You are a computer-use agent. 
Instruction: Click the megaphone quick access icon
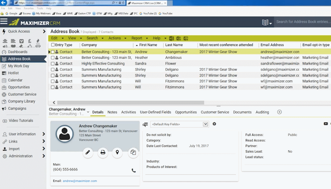5,46
